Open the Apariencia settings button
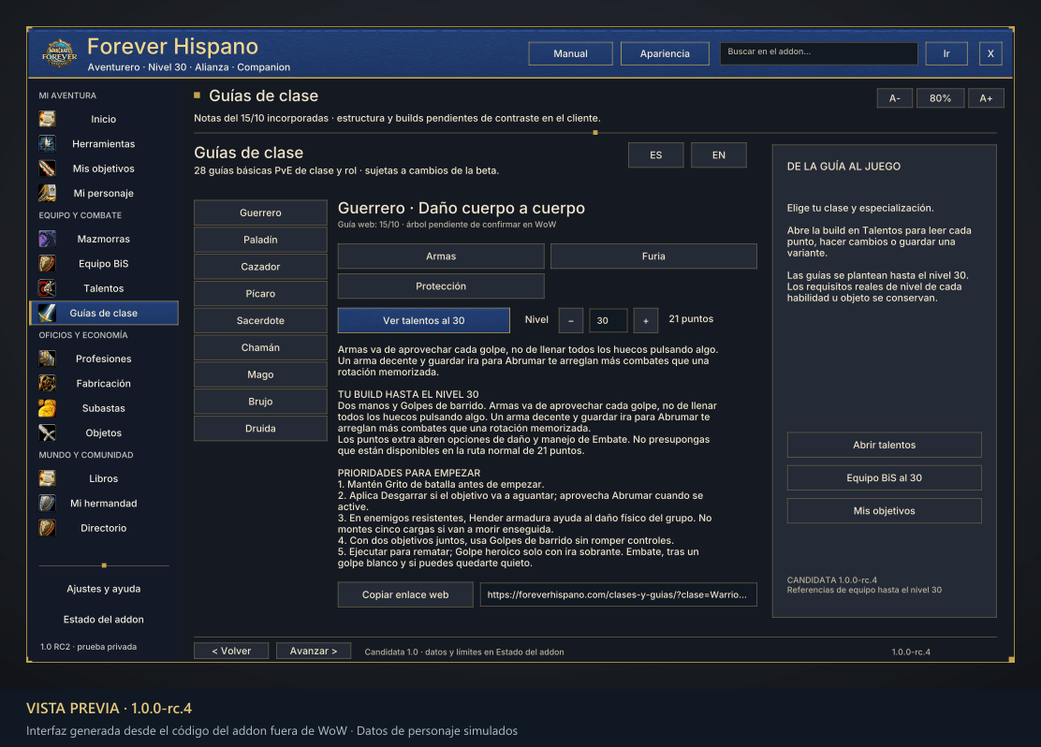Viewport: 1041px width, 747px height. coord(665,53)
